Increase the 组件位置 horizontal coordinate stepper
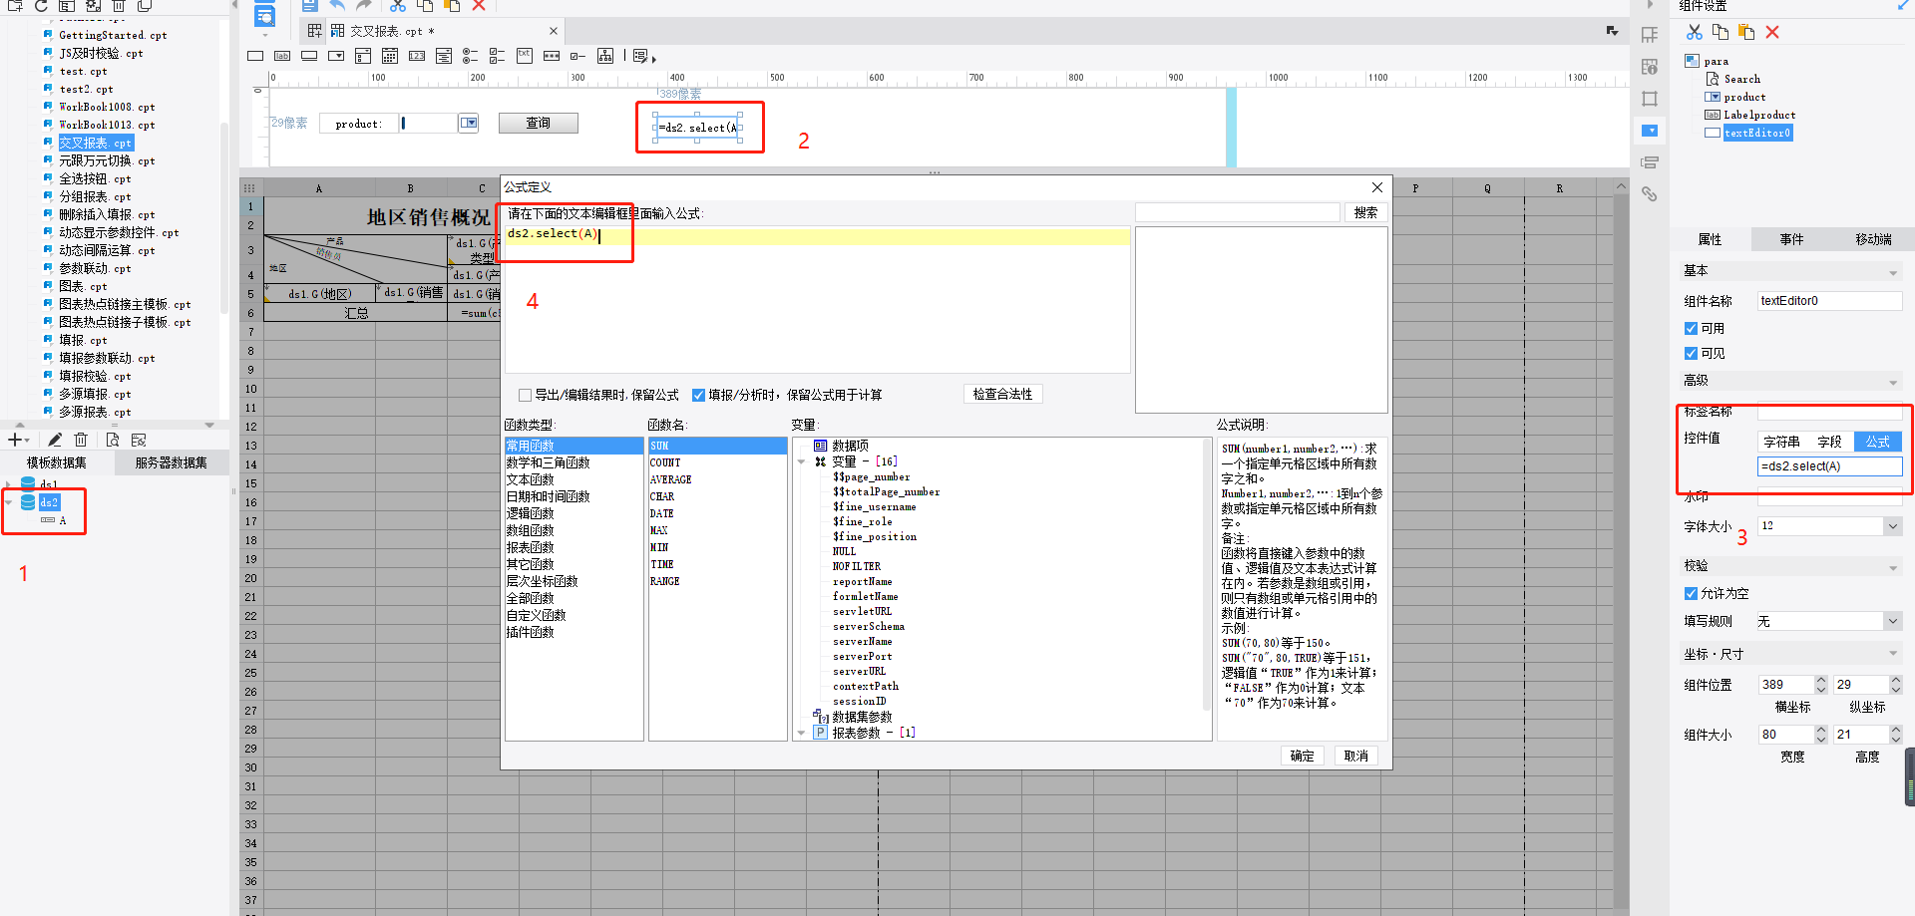Screen dimensions: 1915x916 click(x=1820, y=680)
